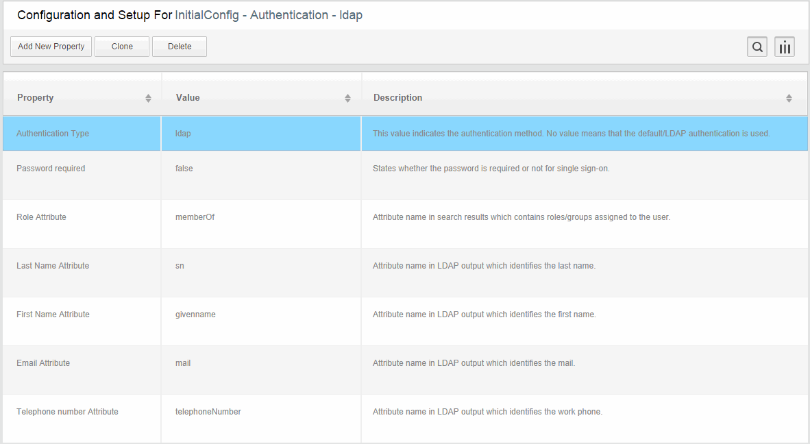Select the Authentication Type row

click(53, 134)
